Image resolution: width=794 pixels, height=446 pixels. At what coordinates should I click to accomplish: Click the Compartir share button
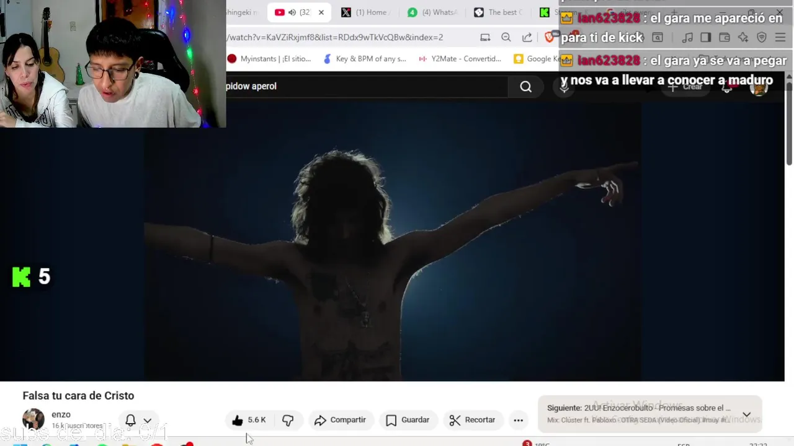[x=340, y=421]
